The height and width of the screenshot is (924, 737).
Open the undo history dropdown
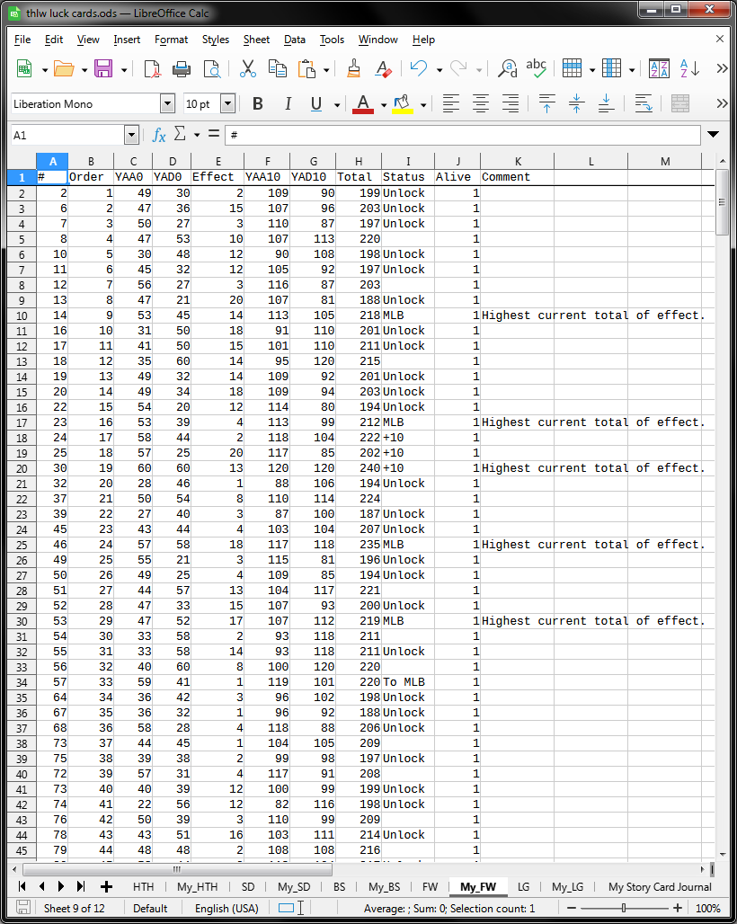pyautogui.click(x=440, y=70)
